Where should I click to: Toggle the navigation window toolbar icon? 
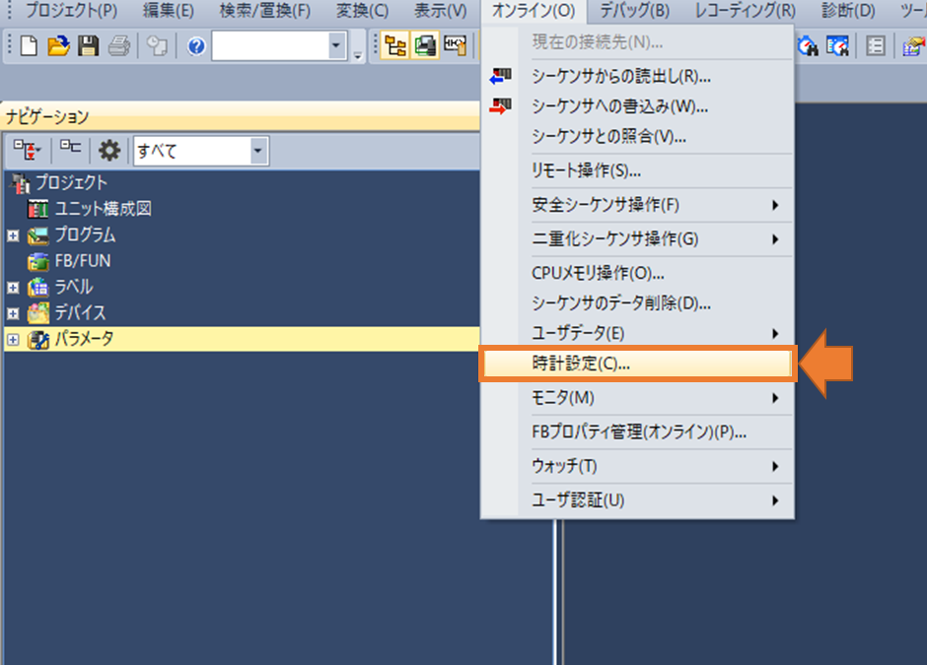point(396,45)
